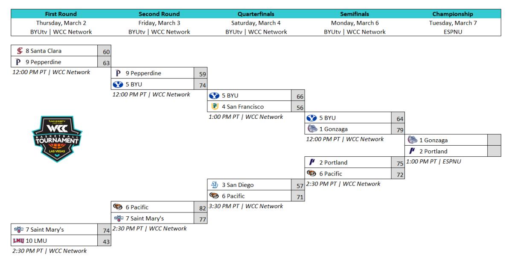512x264 pixels.
Task: Select the Quarterfinals column header
Action: point(256,14)
